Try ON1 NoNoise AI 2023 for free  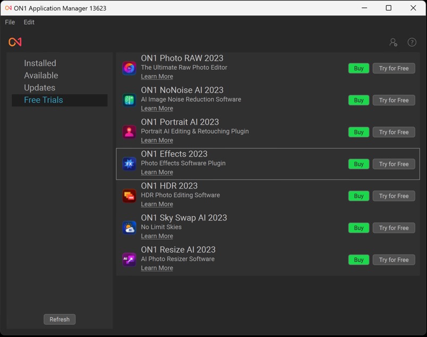pos(394,100)
